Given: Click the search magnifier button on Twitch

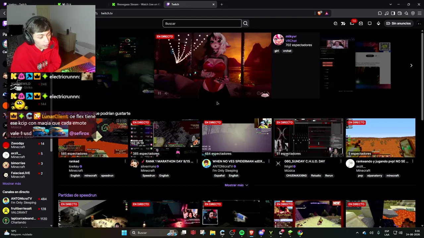Looking at the screenshot, I should tap(245, 23).
